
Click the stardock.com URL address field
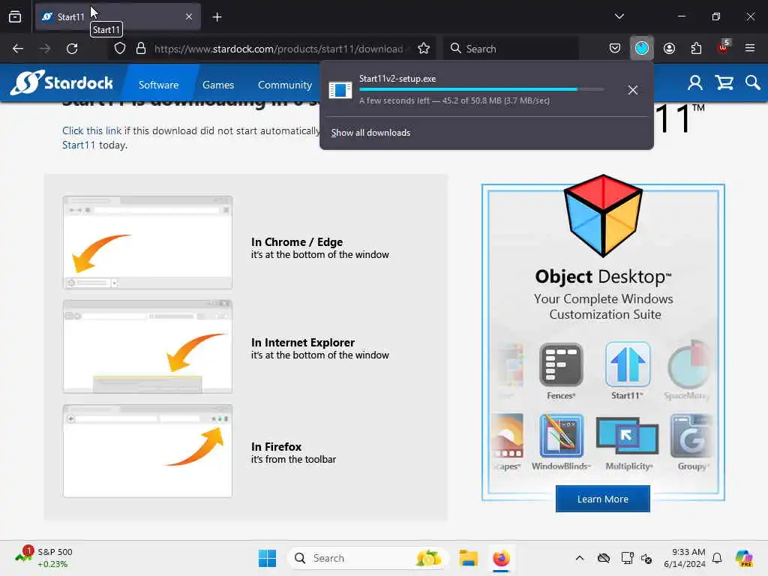click(x=279, y=49)
